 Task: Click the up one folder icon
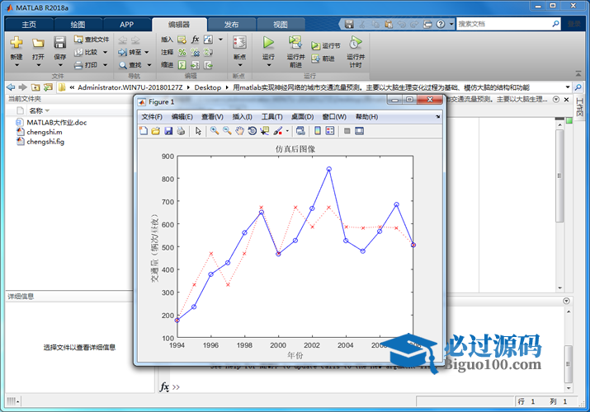pyautogui.click(x=35, y=87)
